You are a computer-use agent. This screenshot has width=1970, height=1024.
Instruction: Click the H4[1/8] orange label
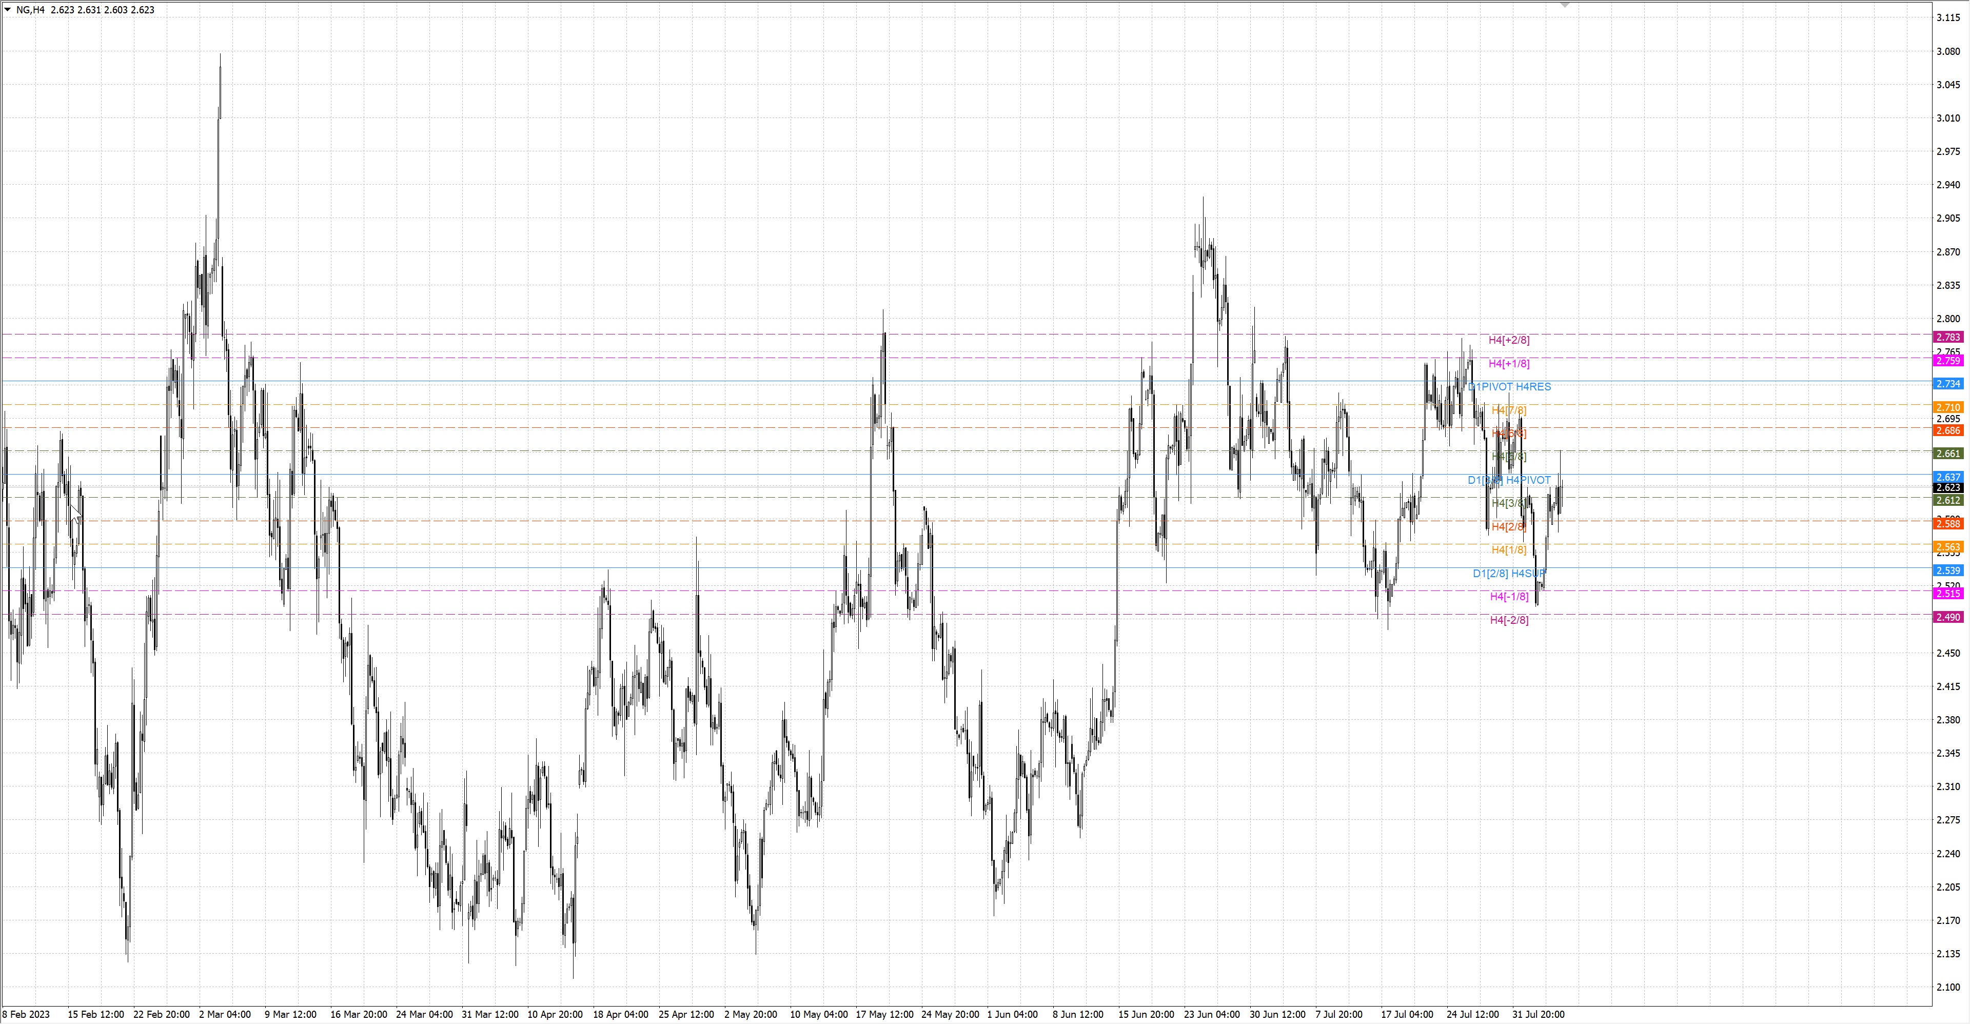point(1508,550)
